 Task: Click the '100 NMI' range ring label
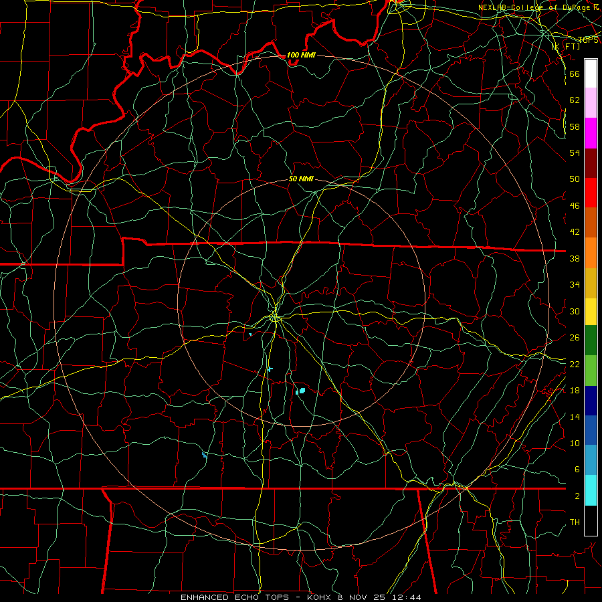tap(301, 55)
